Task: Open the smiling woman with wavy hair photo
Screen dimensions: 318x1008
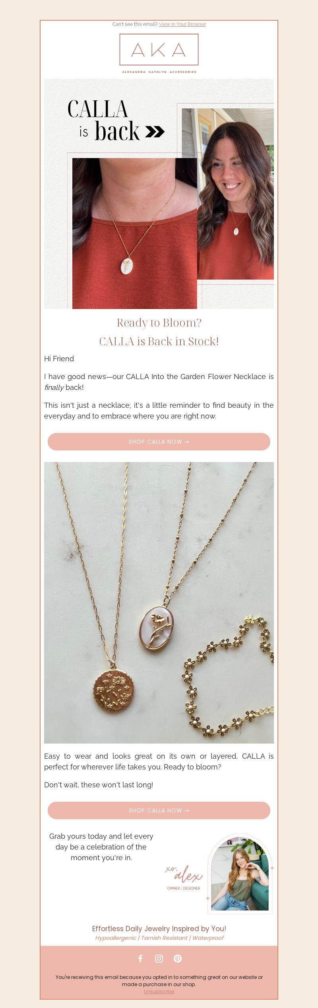Action: pyautogui.click(x=235, y=194)
